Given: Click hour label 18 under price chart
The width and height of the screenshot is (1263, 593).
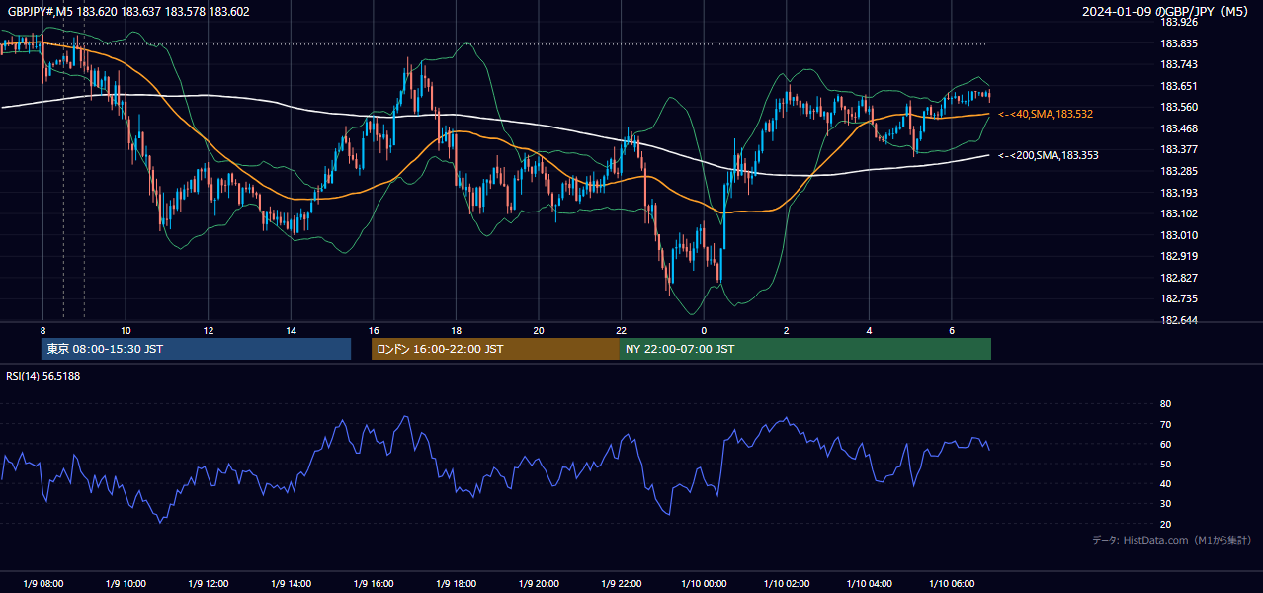Looking at the screenshot, I should [456, 330].
